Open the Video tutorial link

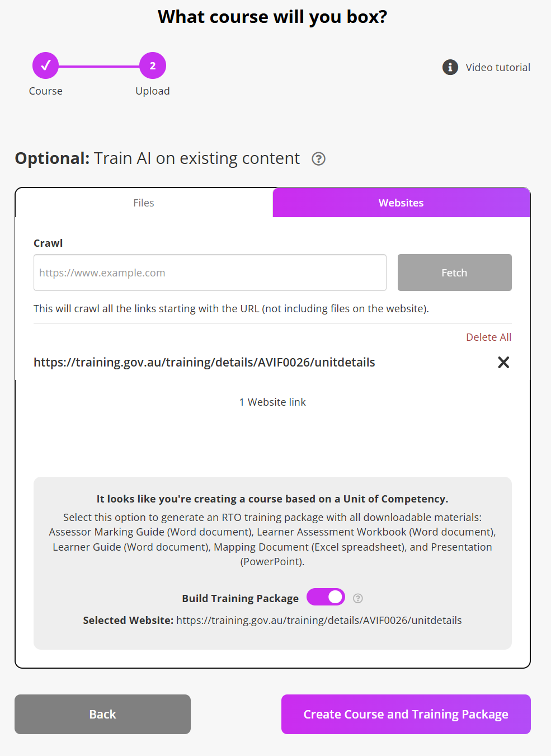click(498, 67)
